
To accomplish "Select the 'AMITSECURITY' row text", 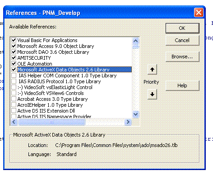I will [x=34, y=58].
